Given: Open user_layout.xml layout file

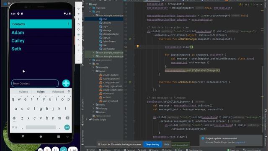Looking at the screenshot, I should tap(108, 101).
